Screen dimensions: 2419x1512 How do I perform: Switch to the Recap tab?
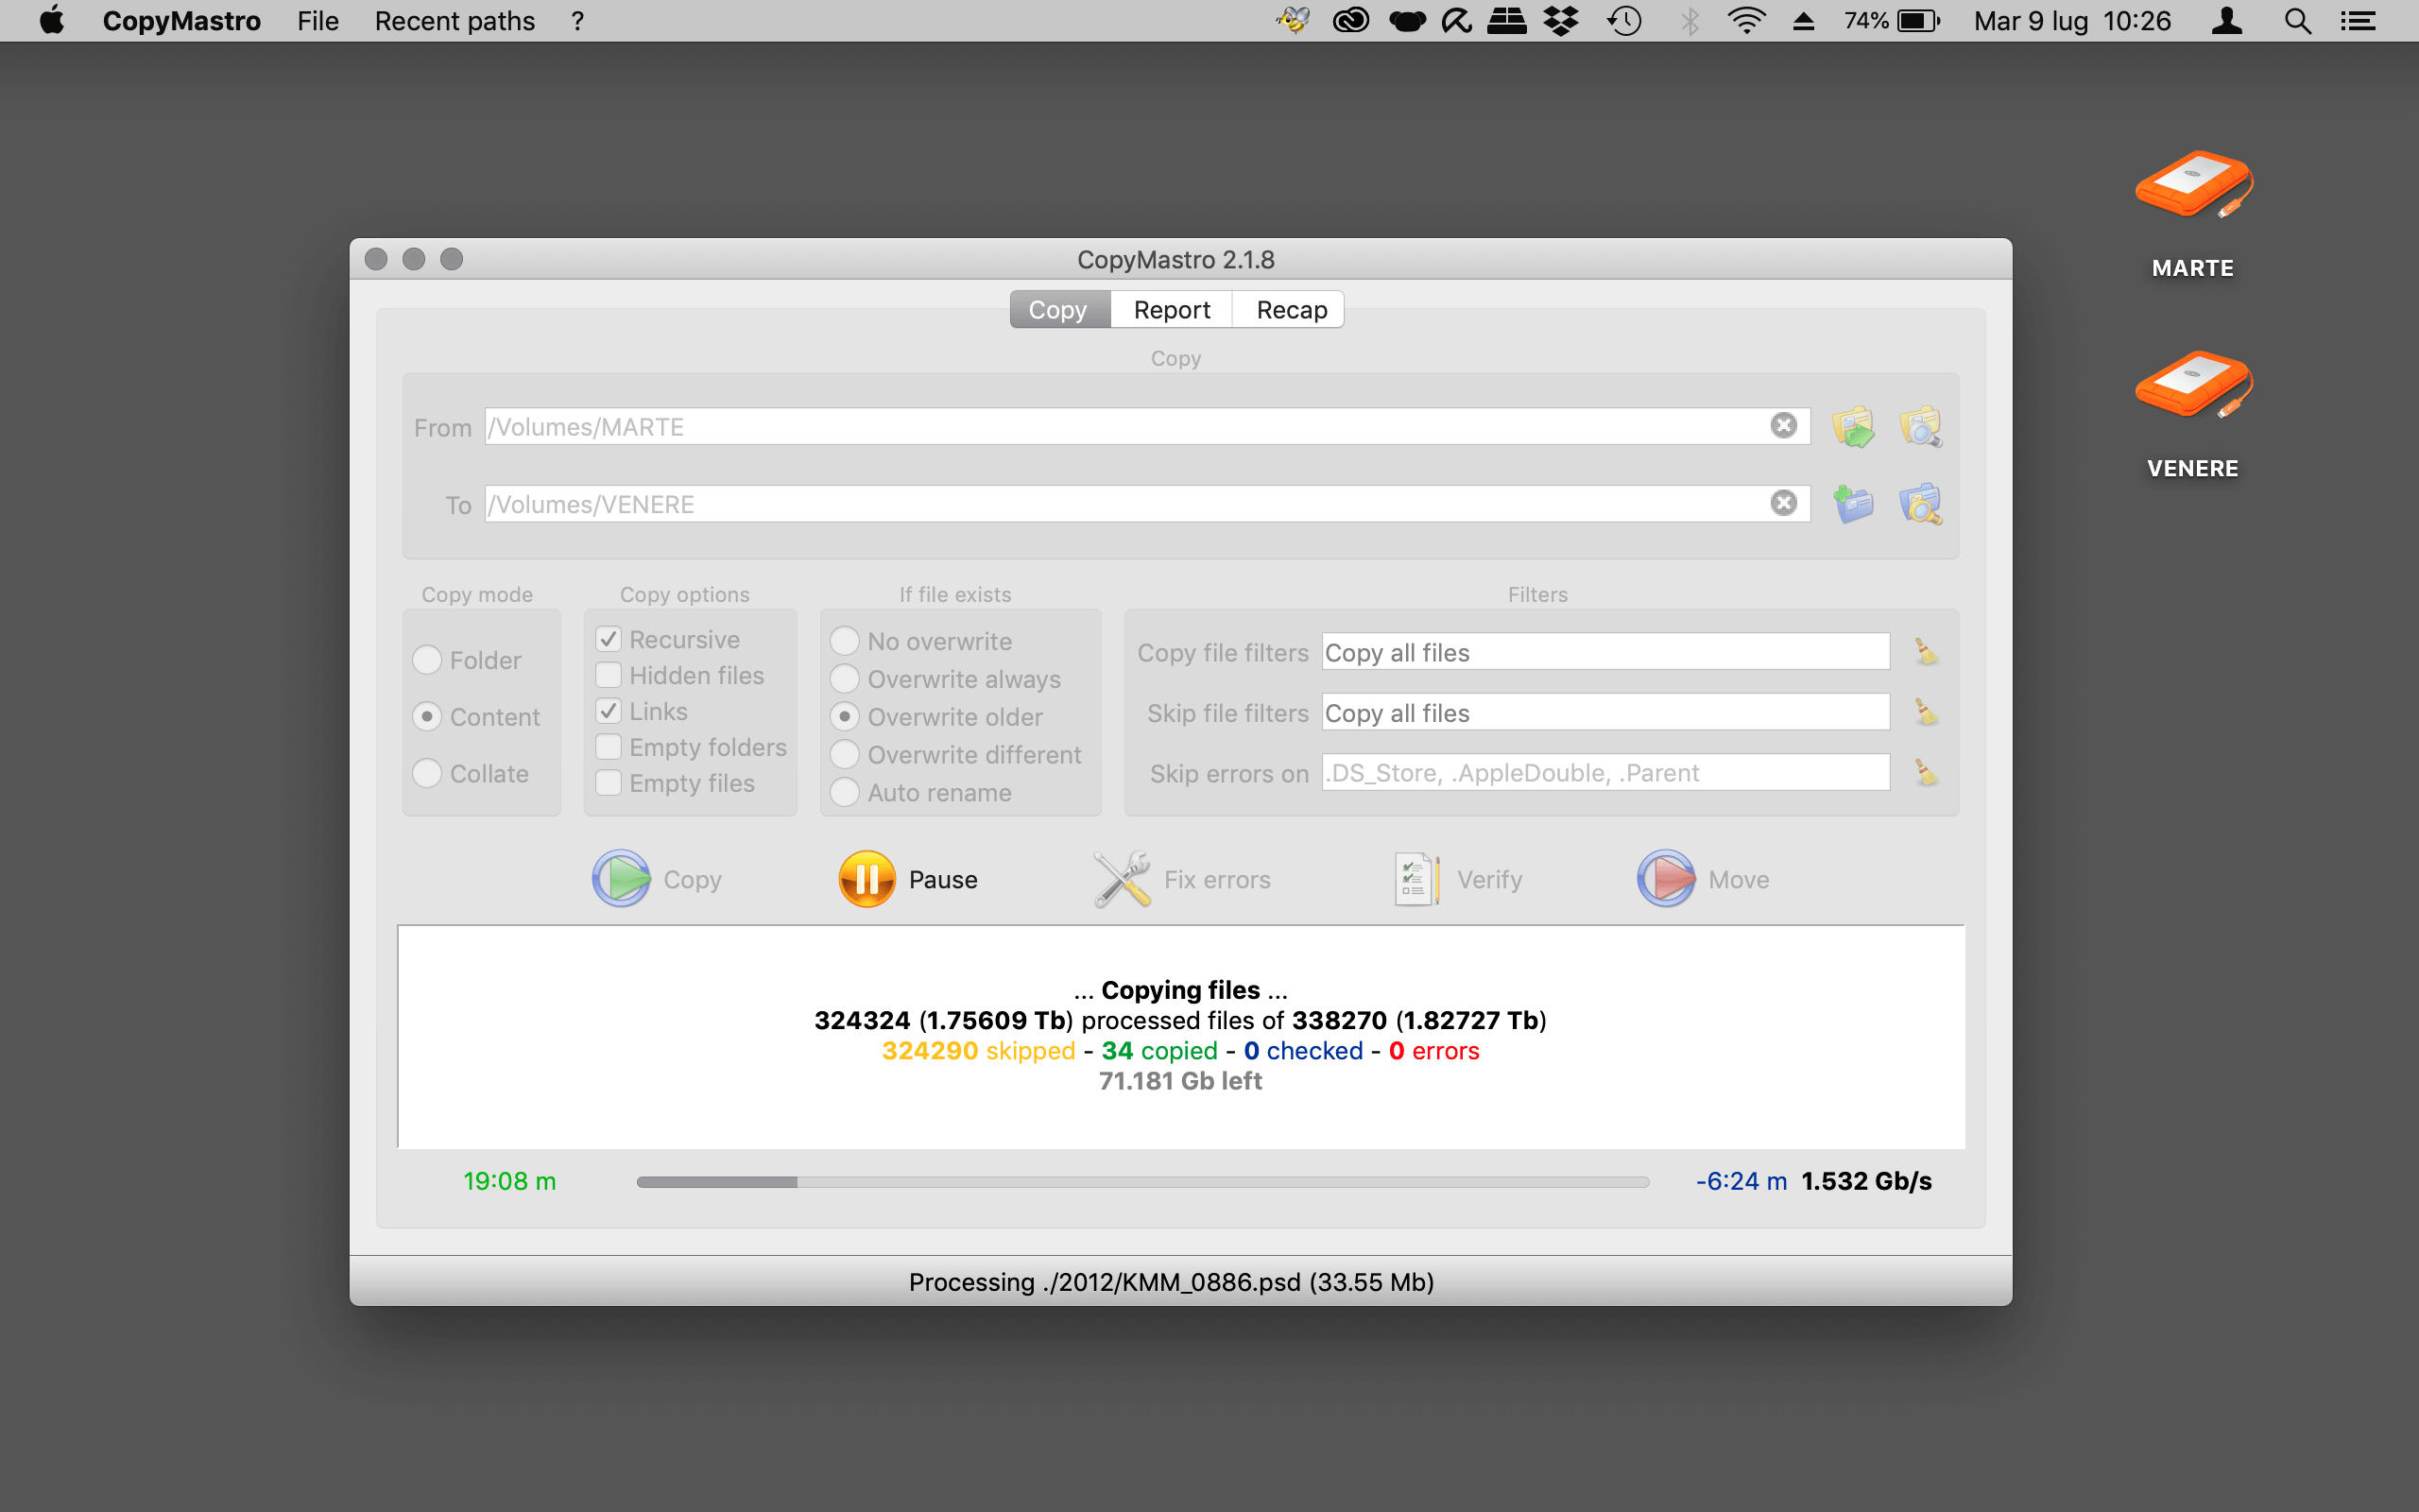1290,310
